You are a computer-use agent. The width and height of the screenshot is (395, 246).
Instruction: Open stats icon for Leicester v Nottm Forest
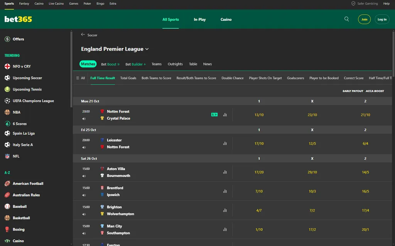point(225,143)
